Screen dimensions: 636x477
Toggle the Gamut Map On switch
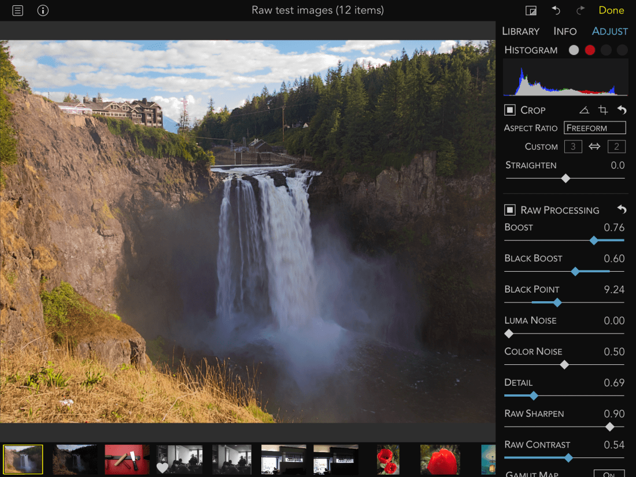(609, 474)
